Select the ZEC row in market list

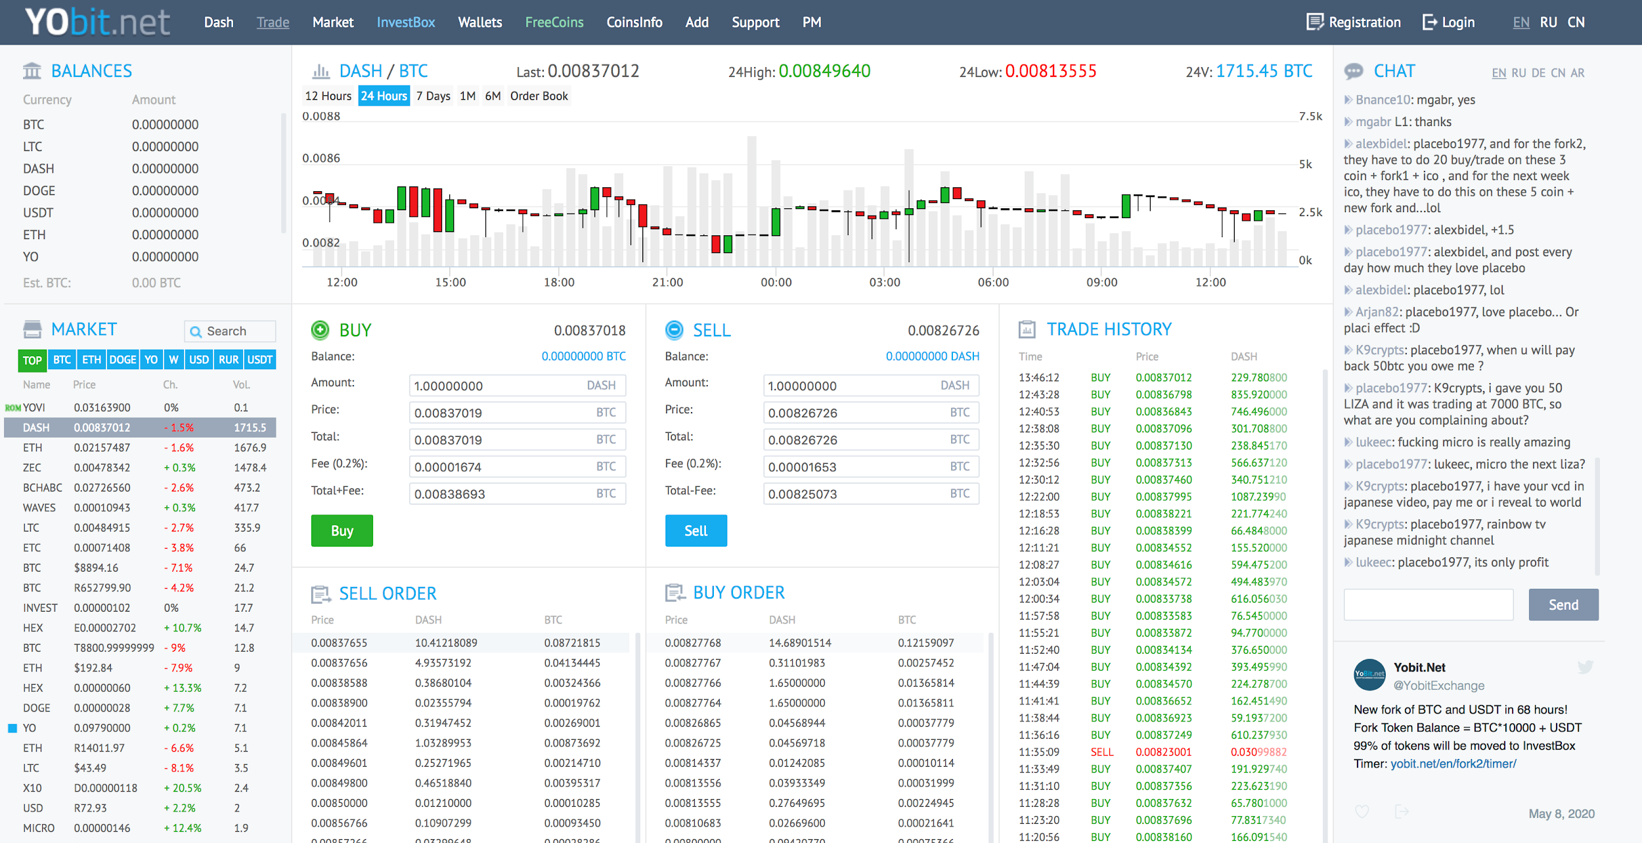click(x=141, y=468)
